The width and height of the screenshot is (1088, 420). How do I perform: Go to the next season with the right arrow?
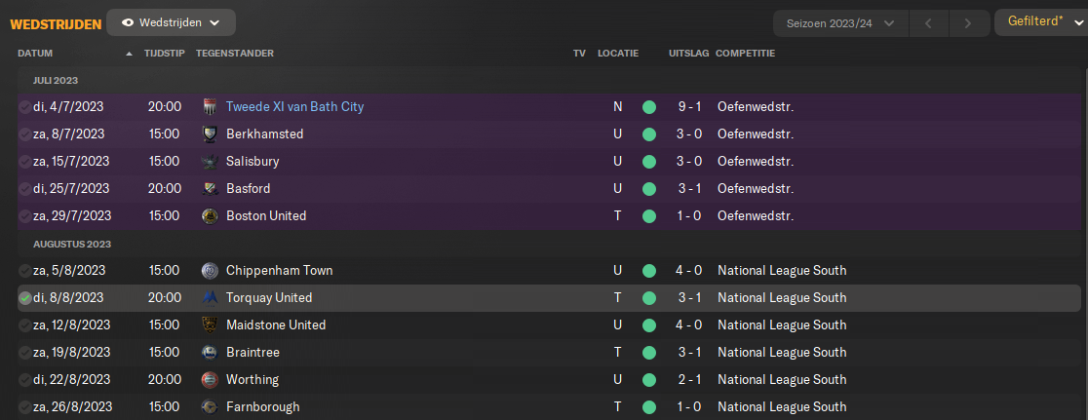tap(969, 23)
